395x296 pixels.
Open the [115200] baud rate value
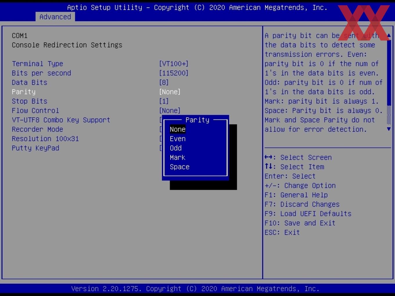(x=174, y=73)
